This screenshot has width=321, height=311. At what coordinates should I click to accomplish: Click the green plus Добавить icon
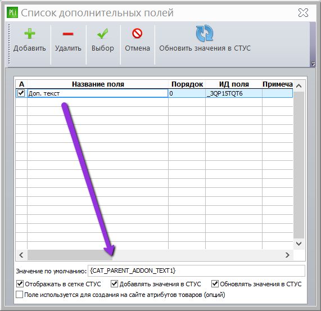click(30, 34)
